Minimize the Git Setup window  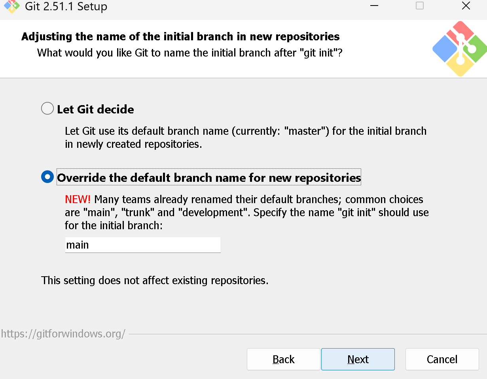point(374,6)
